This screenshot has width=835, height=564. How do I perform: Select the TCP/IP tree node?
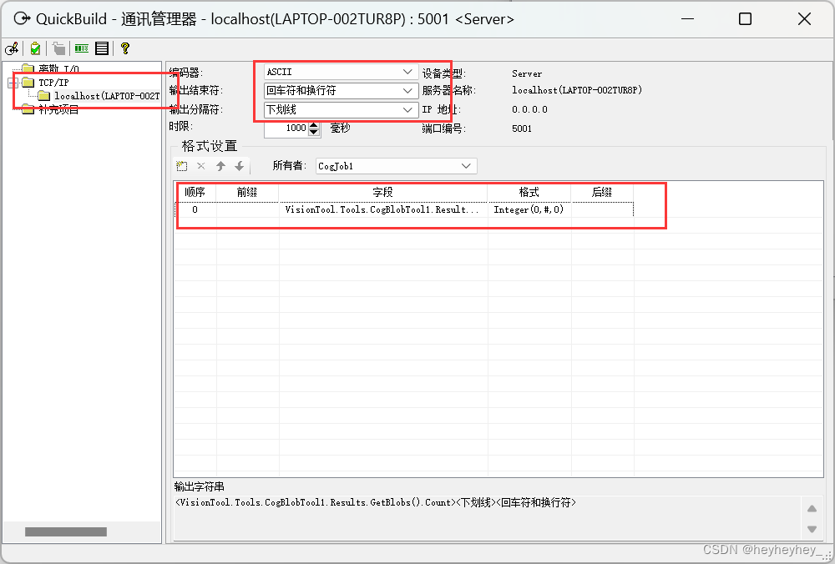pos(53,83)
